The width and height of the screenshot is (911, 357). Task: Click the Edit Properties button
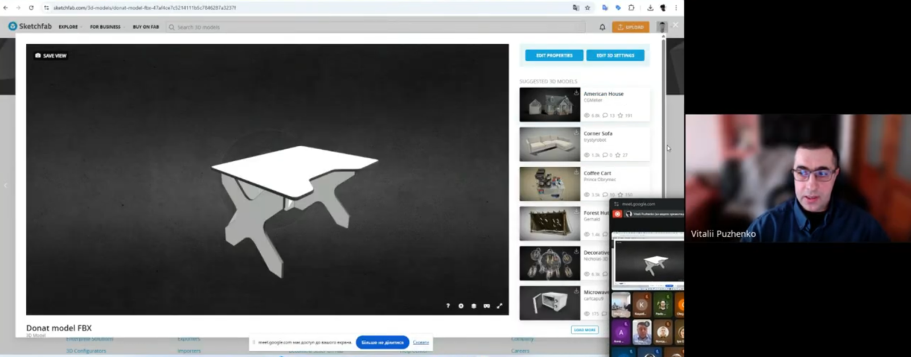tap(554, 55)
